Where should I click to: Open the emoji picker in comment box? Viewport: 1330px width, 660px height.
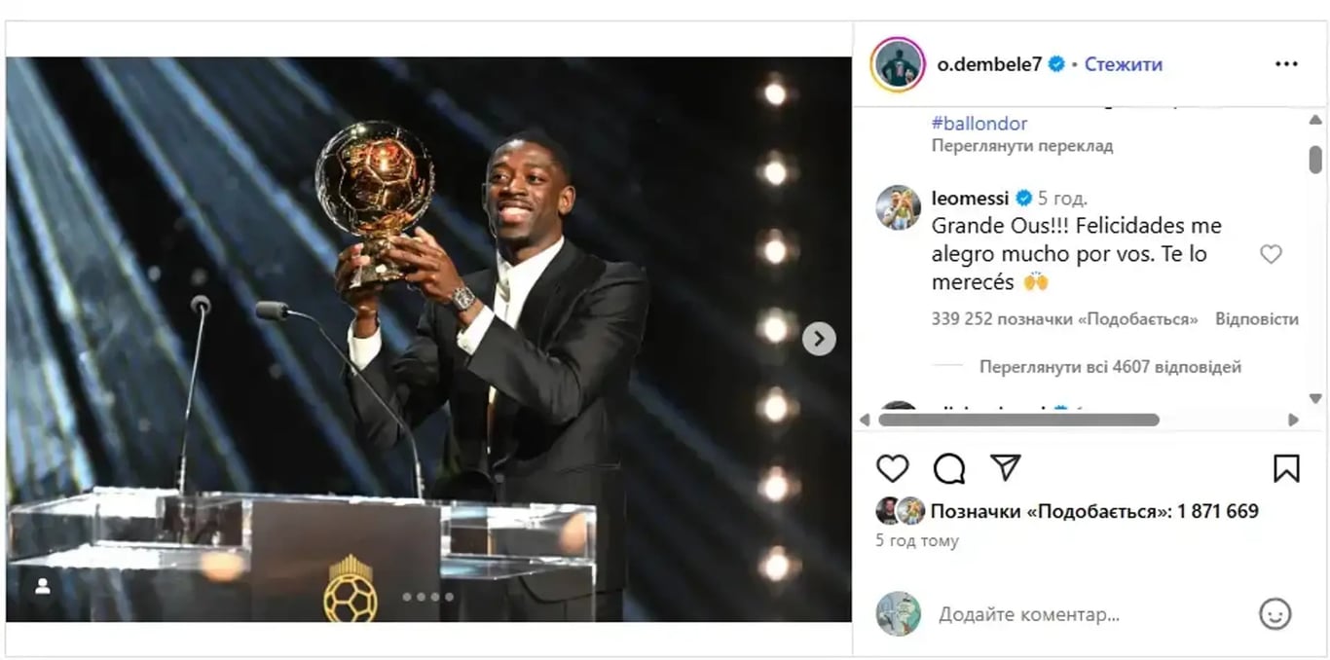click(x=1275, y=614)
